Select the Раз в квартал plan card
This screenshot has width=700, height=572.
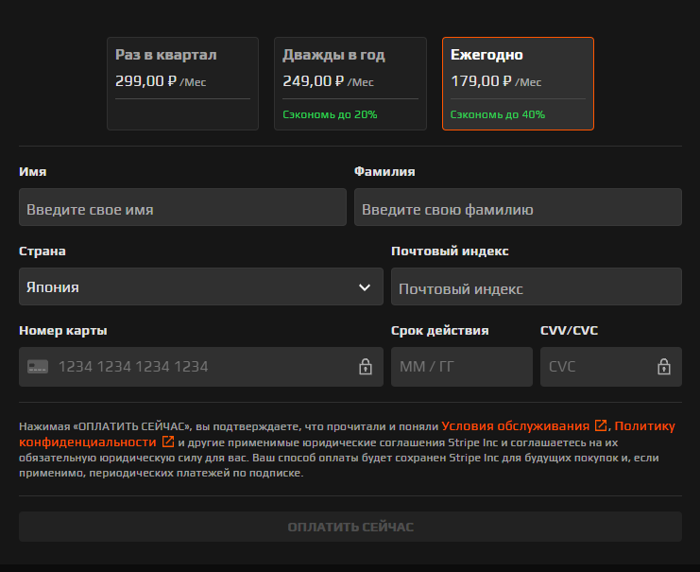182,83
